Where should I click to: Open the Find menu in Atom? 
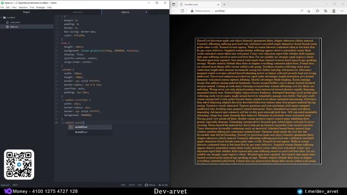(32, 7)
